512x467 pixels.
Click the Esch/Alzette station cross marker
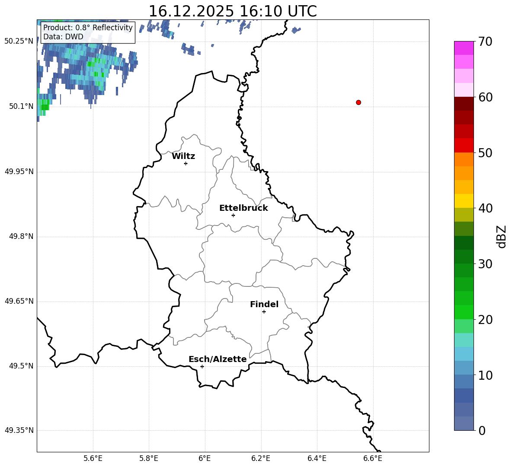click(202, 366)
